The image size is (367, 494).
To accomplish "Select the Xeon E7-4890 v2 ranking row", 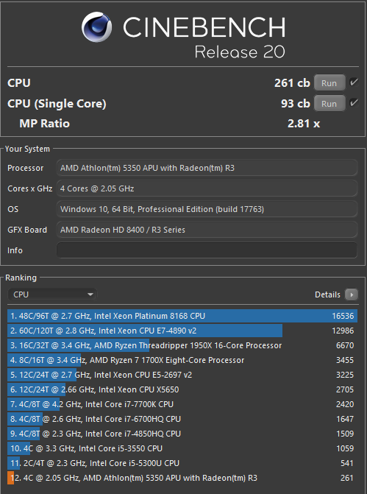I will (x=182, y=331).
